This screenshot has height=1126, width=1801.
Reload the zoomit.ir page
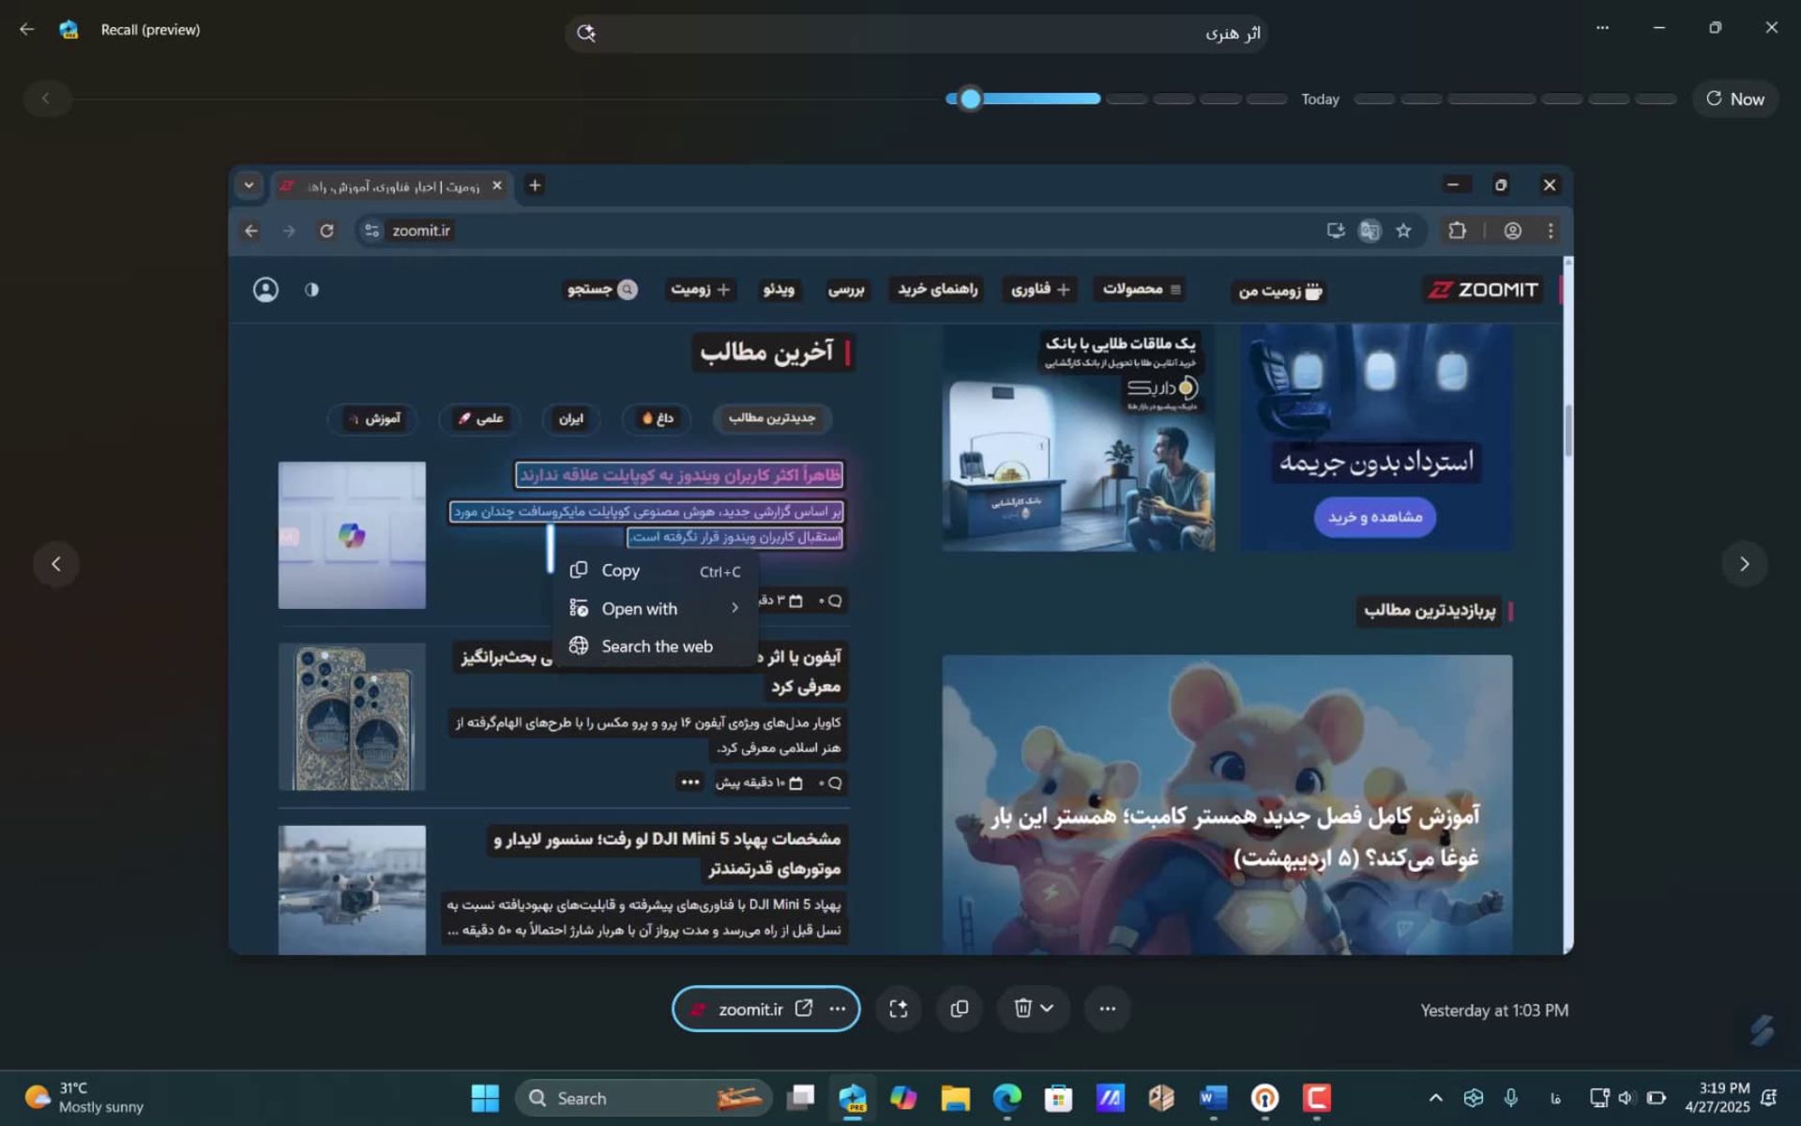[x=326, y=231]
